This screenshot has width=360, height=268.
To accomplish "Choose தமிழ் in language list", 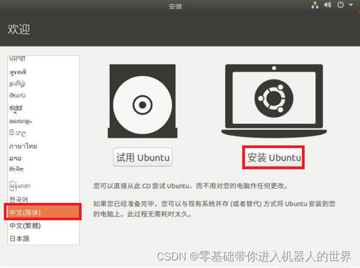I will click(x=43, y=83).
